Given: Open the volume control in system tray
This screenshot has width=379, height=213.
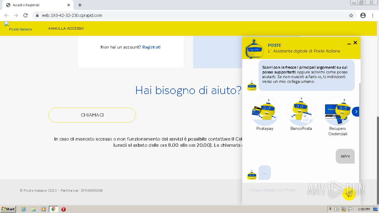Looking at the screenshot, I should point(337,209).
